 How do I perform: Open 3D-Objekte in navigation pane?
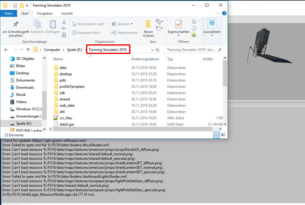(25, 59)
